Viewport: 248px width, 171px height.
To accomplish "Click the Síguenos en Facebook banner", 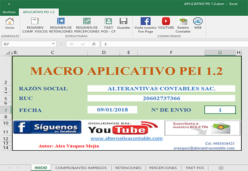I will pyautogui.click(x=47, y=127).
